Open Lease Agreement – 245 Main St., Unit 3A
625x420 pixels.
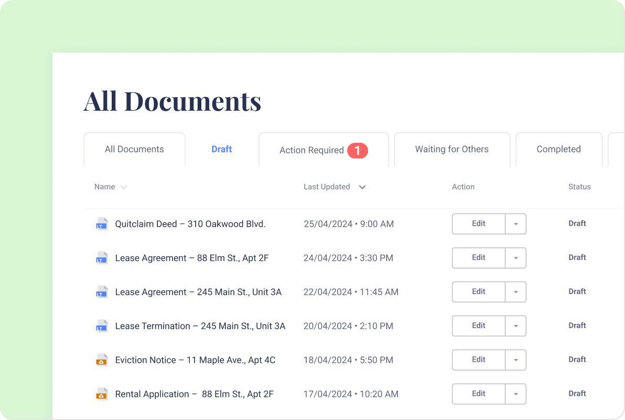[198, 292]
